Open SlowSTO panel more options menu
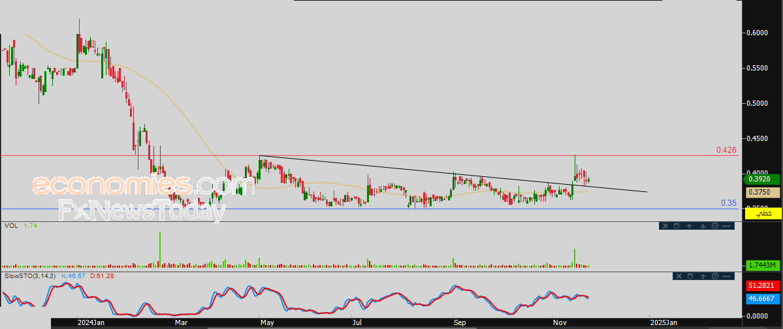This screenshot has height=329, width=783. click(726, 276)
